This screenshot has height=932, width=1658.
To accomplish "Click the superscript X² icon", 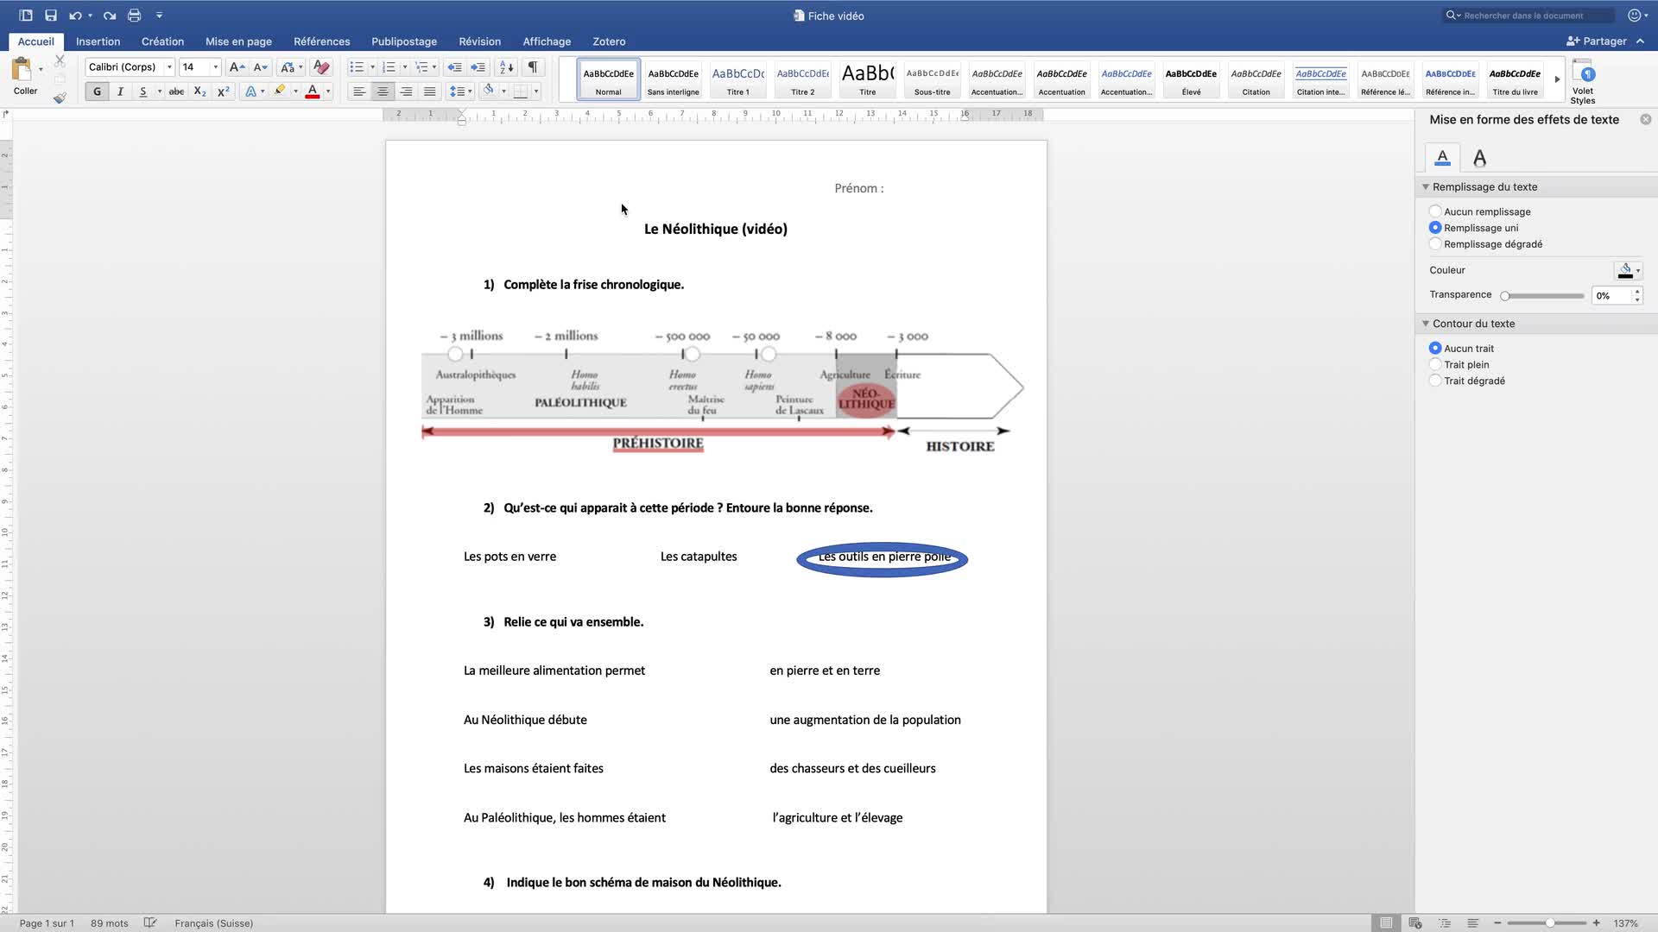I will (223, 91).
